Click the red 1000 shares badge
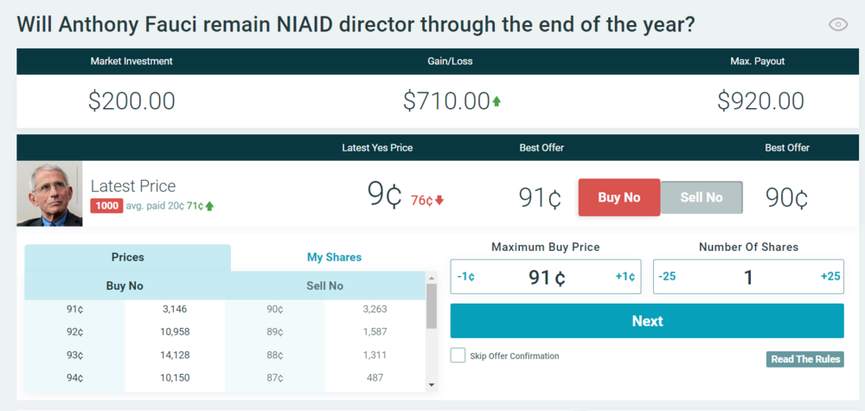This screenshot has height=411, width=865. coord(108,206)
